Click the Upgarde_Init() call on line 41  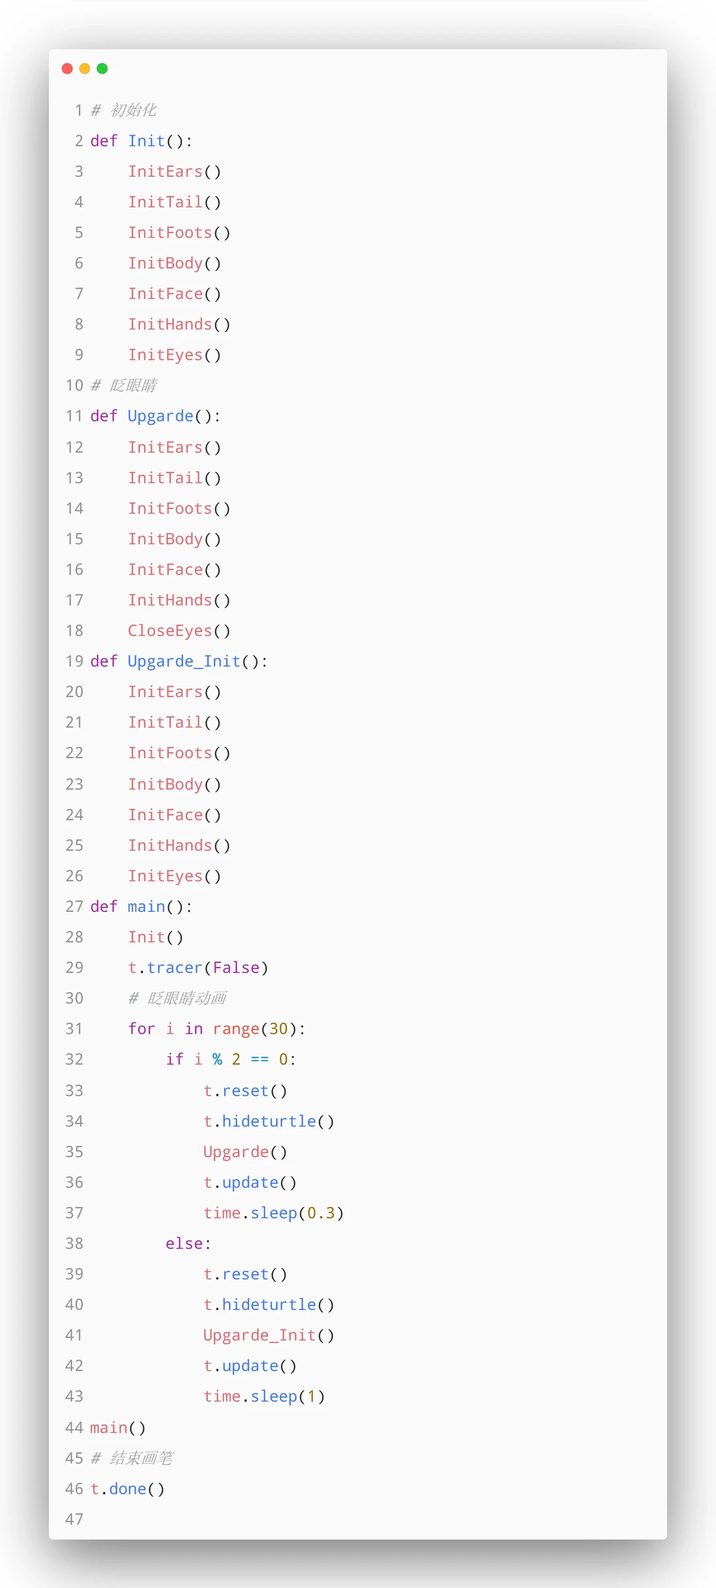(x=268, y=1335)
